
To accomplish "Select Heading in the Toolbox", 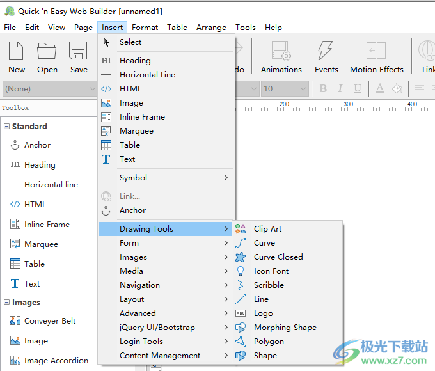I will pos(33,165).
